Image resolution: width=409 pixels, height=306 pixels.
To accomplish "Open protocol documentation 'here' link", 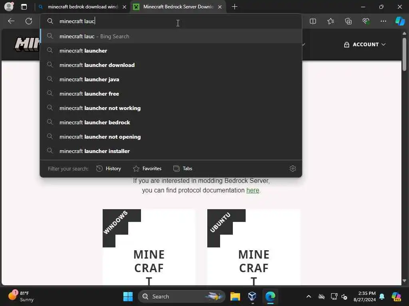I will [x=252, y=190].
